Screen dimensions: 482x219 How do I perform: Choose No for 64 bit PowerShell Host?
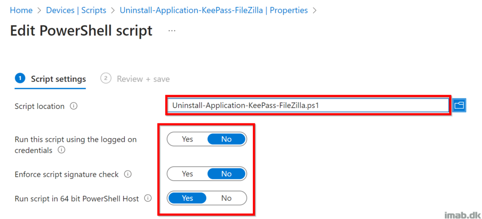coord(226,198)
